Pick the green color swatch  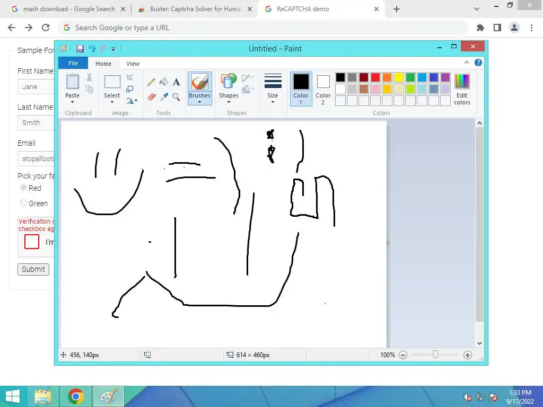(410, 77)
